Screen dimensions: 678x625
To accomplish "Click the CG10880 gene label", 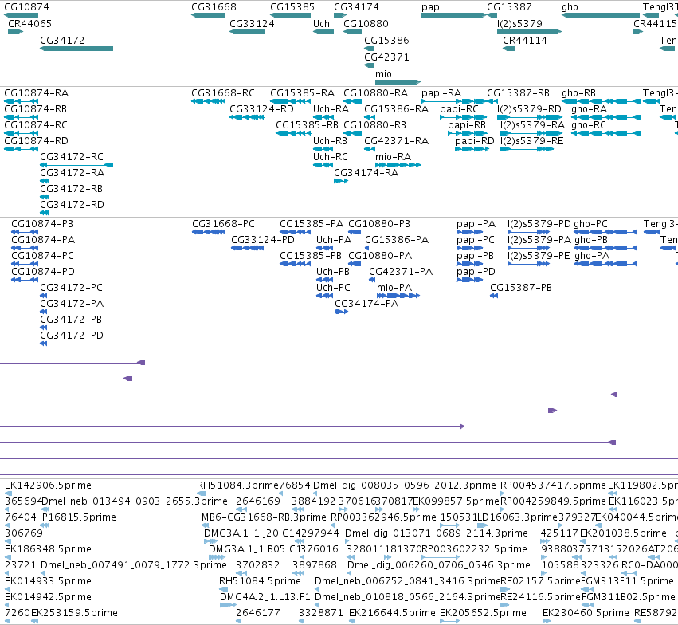I will [366, 23].
